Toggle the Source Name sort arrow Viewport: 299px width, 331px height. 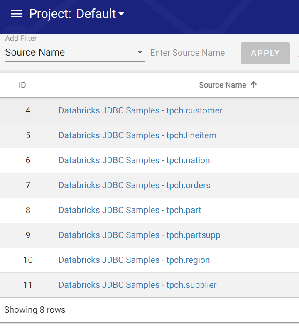click(x=254, y=85)
